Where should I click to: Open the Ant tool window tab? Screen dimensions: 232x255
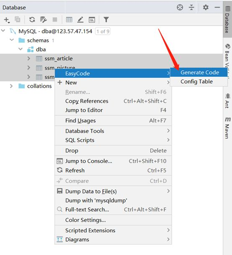[227, 101]
